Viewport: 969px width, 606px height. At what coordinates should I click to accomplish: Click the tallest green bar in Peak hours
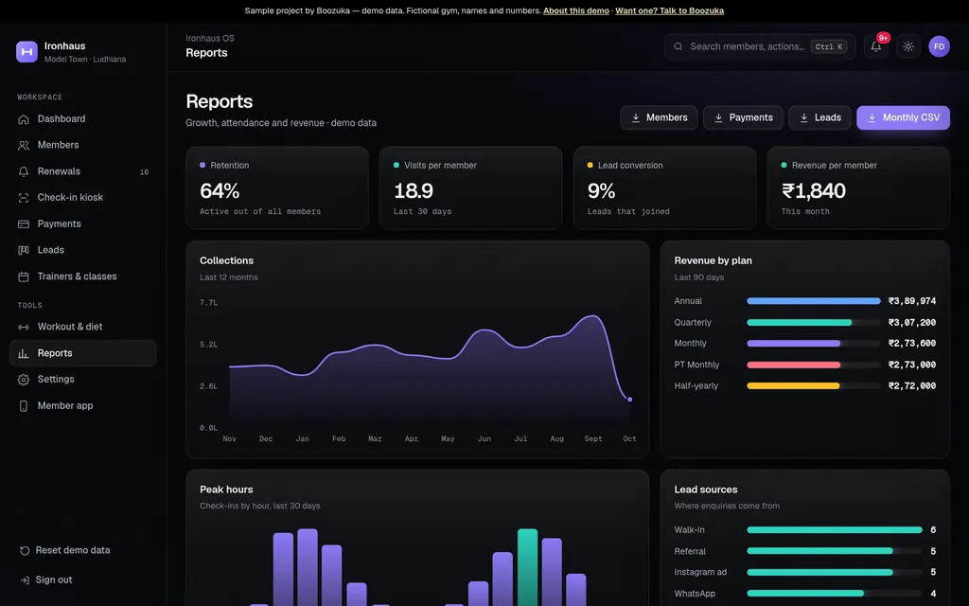527,567
